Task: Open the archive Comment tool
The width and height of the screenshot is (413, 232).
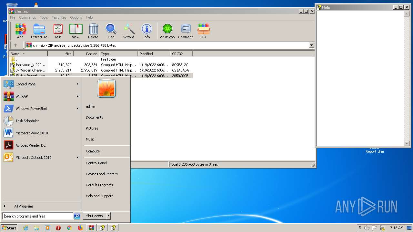Action: tap(186, 31)
